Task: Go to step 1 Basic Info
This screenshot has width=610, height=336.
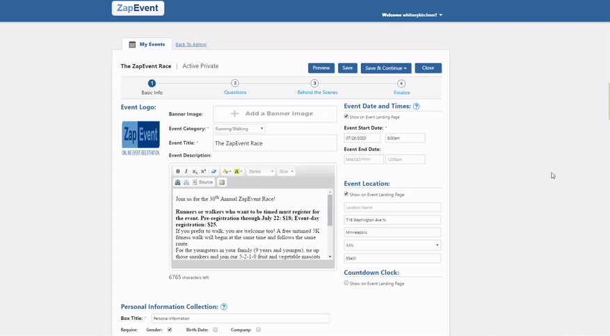Action: click(x=152, y=87)
